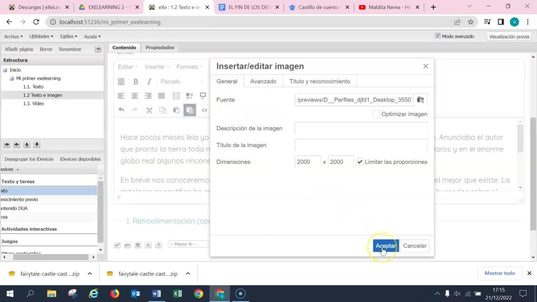Open the Estilos menu
The image size is (537, 302).
click(69, 36)
